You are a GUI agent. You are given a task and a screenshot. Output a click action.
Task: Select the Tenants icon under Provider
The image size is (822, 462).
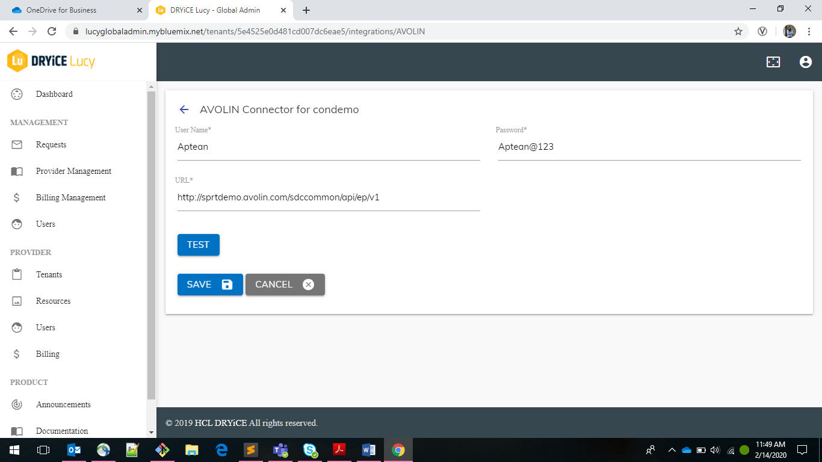coord(17,274)
